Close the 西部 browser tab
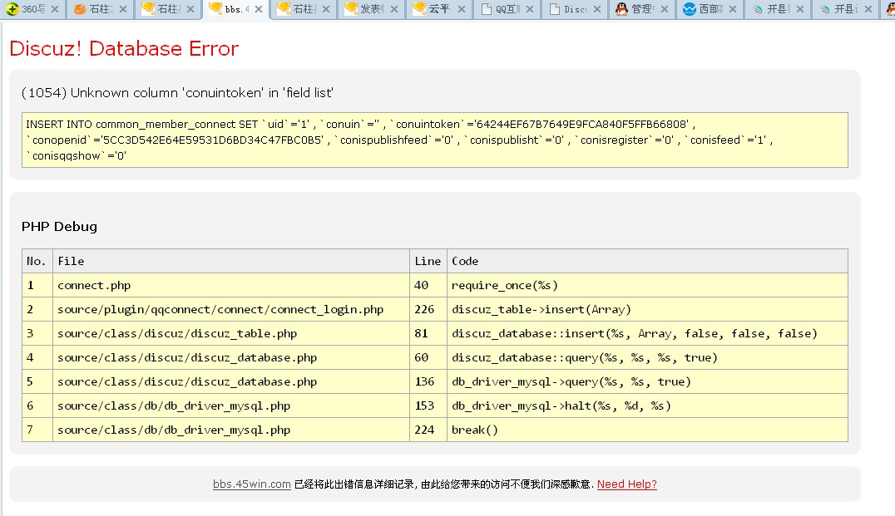This screenshot has width=895, height=516. click(733, 9)
